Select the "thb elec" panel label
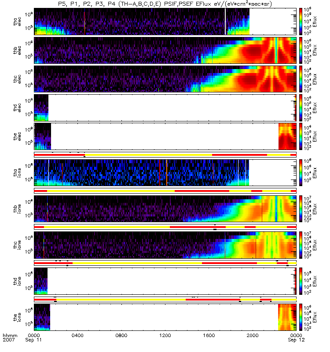The width and height of the screenshot is (330, 352). 17,51
